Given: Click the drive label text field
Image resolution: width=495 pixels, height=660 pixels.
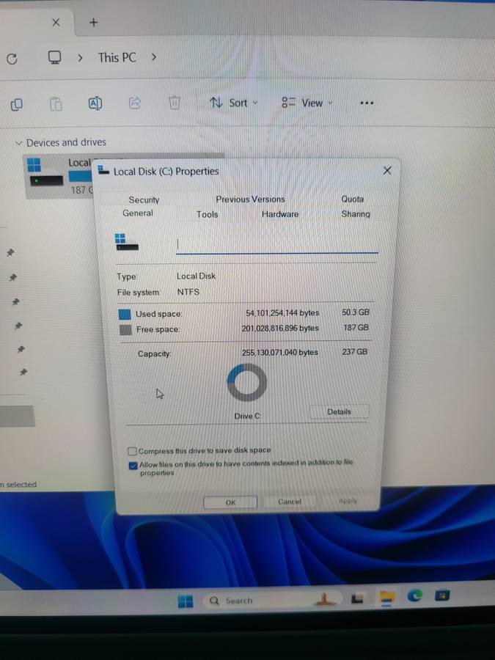Looking at the screenshot, I should tap(277, 244).
